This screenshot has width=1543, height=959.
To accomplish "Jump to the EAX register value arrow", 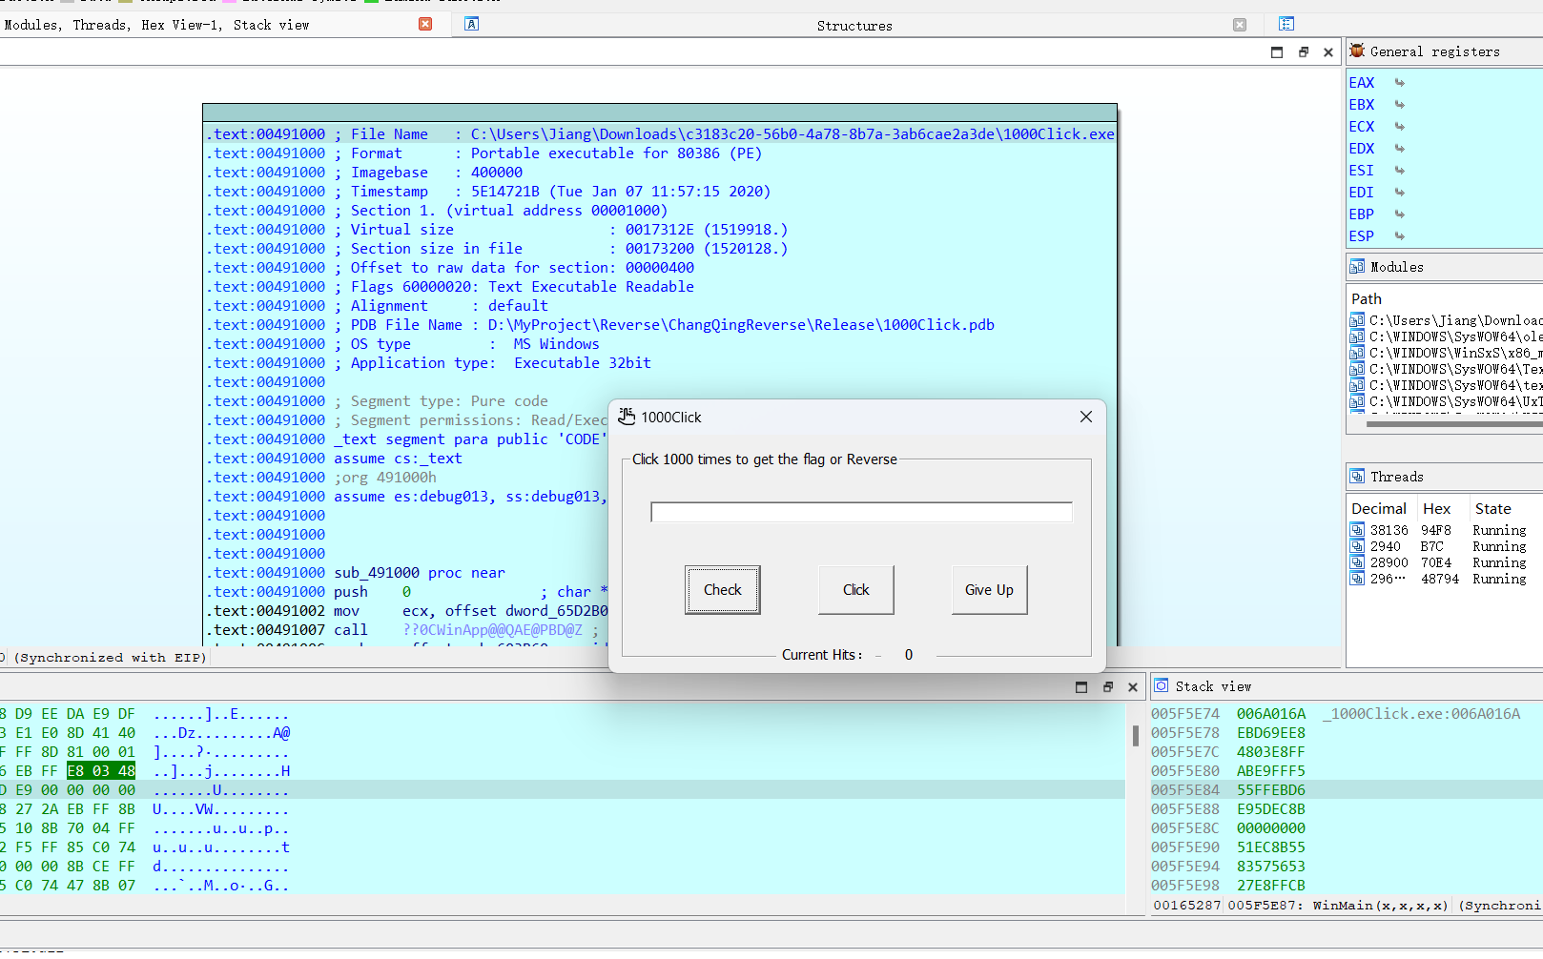I will click(1400, 83).
